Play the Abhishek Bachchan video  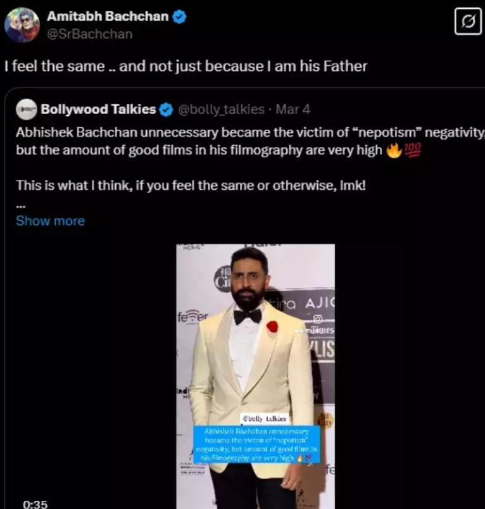(x=255, y=355)
